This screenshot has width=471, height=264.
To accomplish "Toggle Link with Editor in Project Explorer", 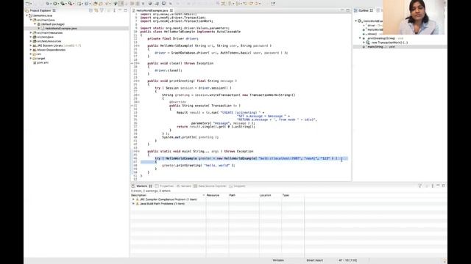I will click(x=96, y=10).
